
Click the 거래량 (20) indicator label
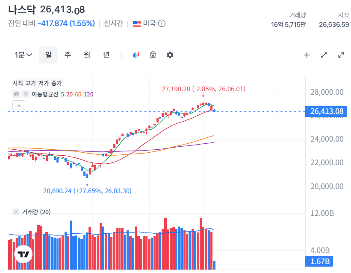pos(36,212)
